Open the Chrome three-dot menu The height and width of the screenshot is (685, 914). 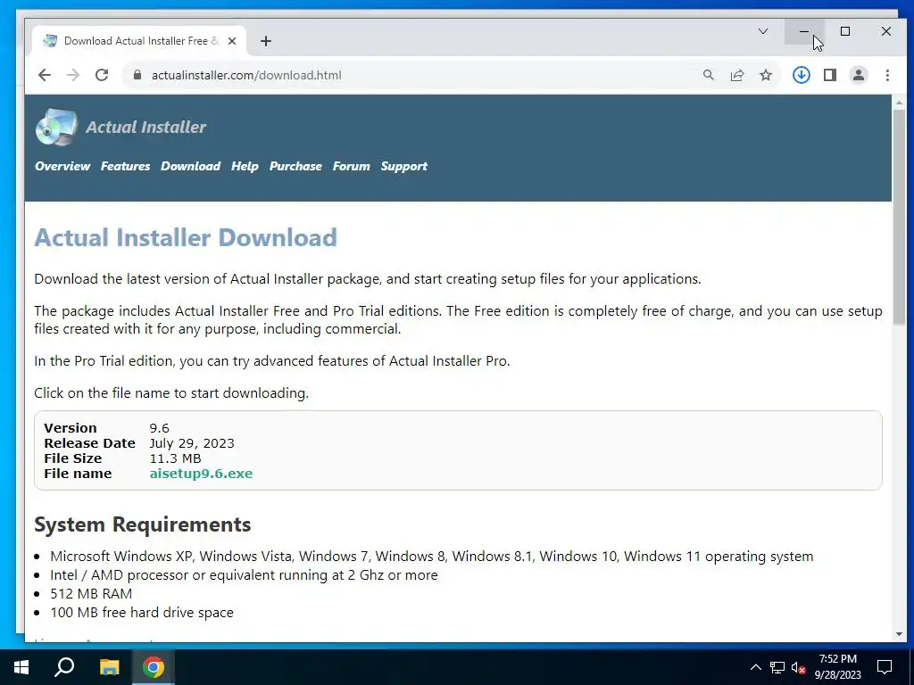(x=887, y=75)
